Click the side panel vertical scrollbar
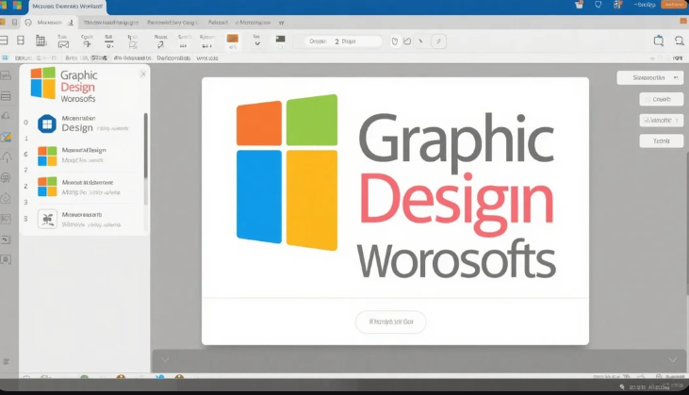 click(145, 147)
